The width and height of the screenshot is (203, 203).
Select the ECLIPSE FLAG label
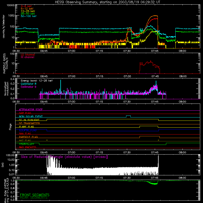coord(28,130)
